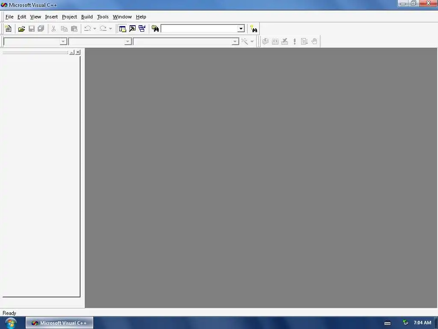Click the New Text File icon
The height and width of the screenshot is (329, 438).
[8, 29]
